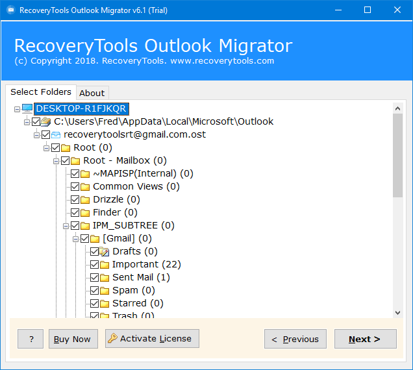Click the Spam folder icon
Viewport: 413px width, 370px height.
click(x=105, y=290)
